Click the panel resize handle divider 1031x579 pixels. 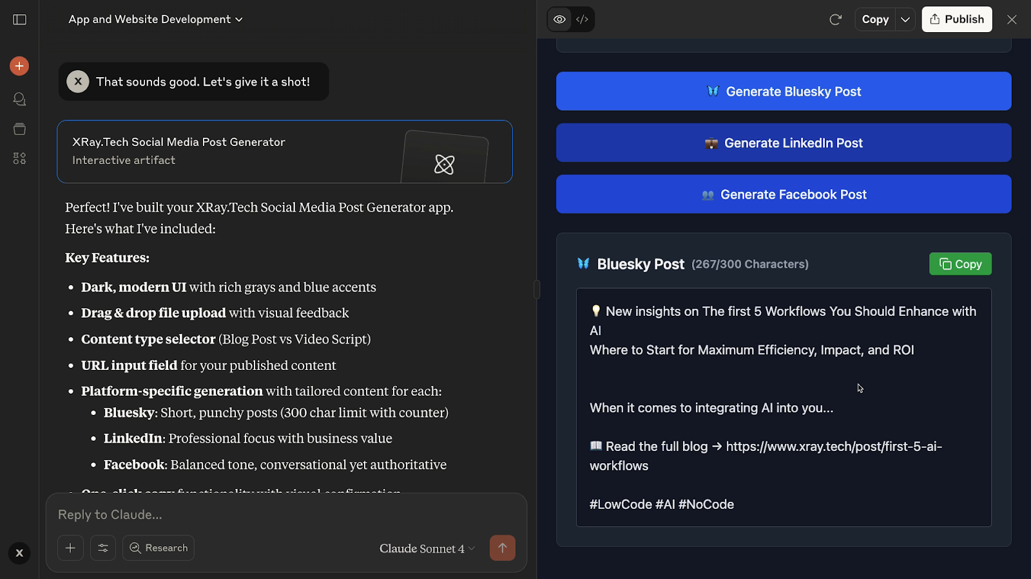coord(536,289)
